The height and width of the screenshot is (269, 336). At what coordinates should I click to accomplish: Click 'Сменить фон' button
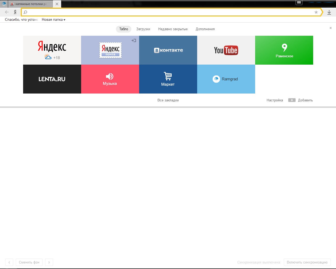pyautogui.click(x=29, y=262)
